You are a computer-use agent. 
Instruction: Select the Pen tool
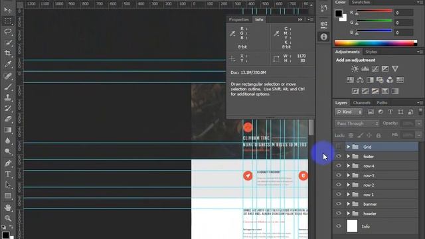point(7,163)
